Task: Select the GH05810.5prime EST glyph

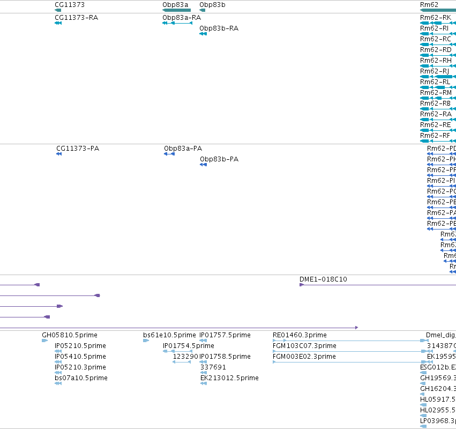Action: tap(45, 341)
